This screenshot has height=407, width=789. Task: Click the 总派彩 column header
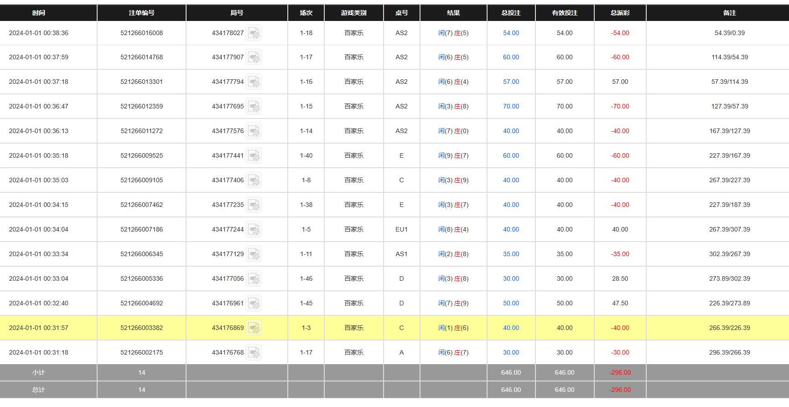tap(620, 13)
